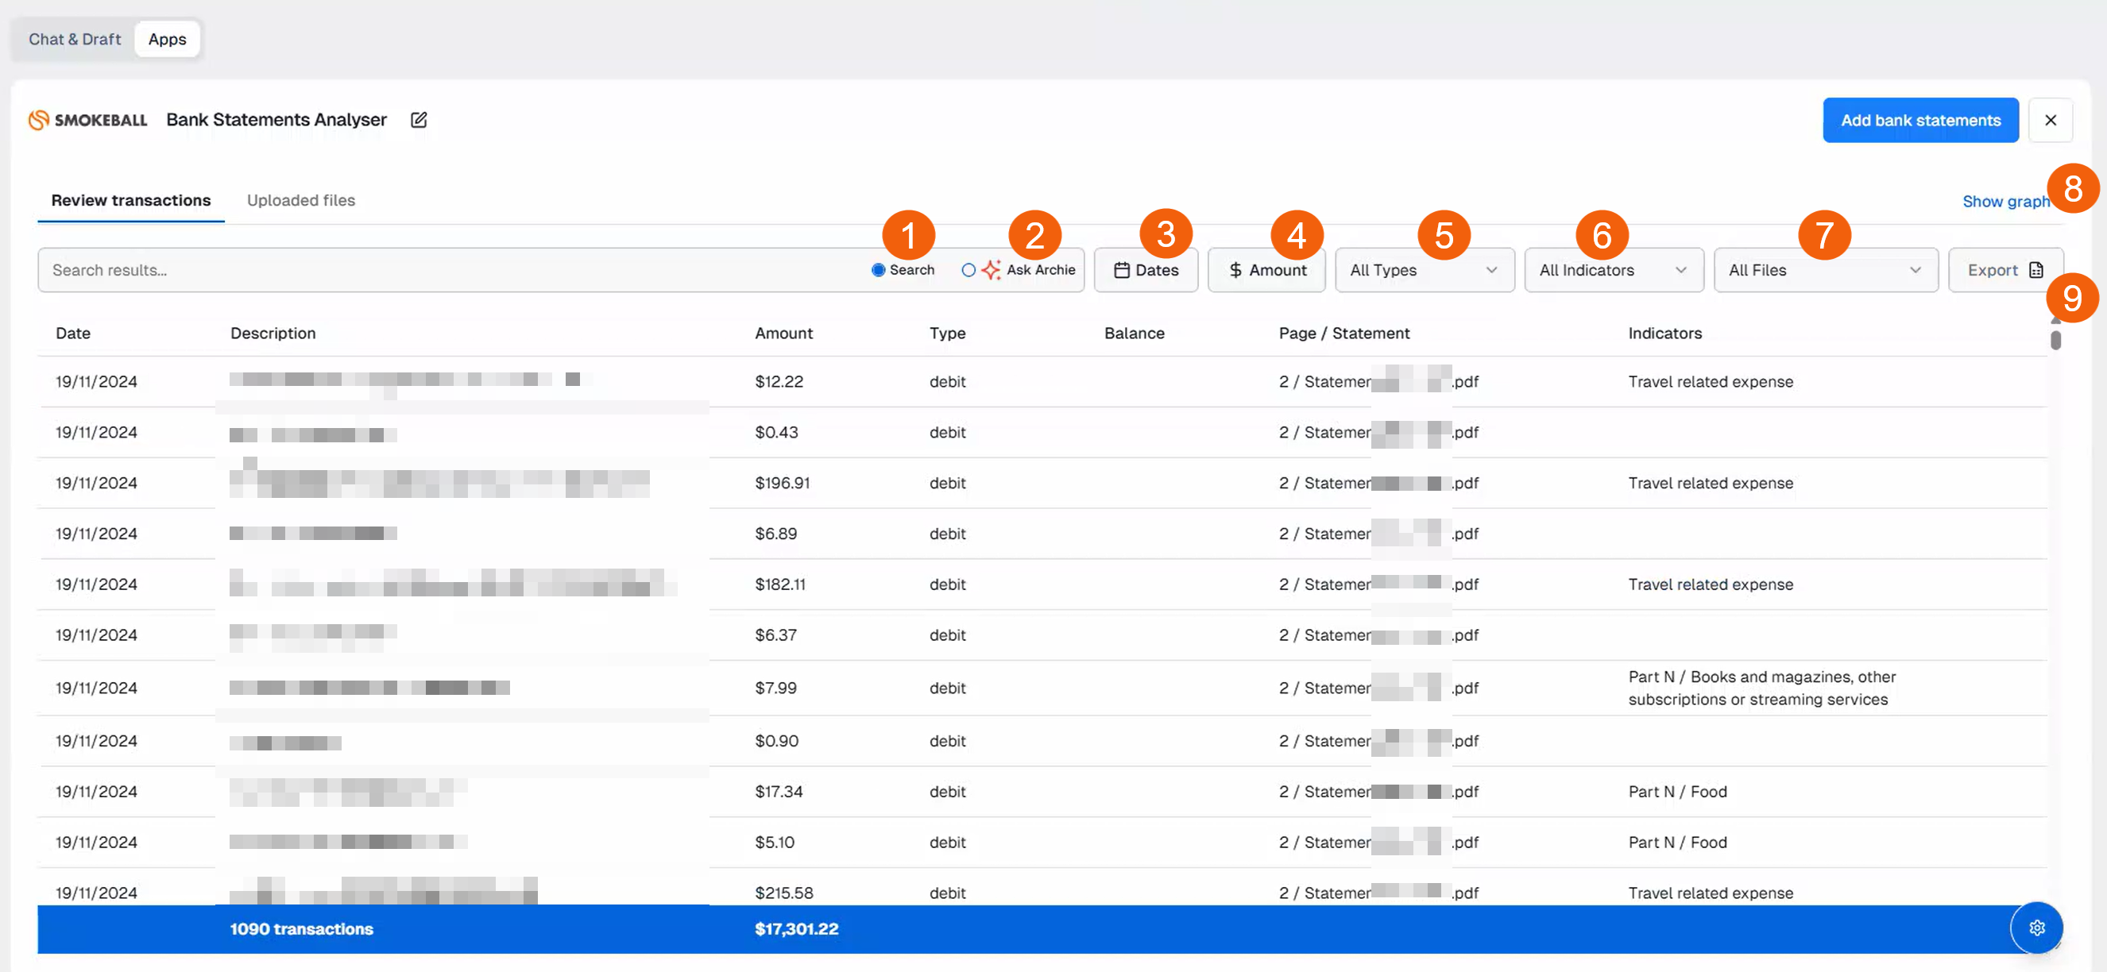Image resolution: width=2107 pixels, height=972 pixels.
Task: Click the debit type in the $6.37 row
Action: [x=947, y=635]
